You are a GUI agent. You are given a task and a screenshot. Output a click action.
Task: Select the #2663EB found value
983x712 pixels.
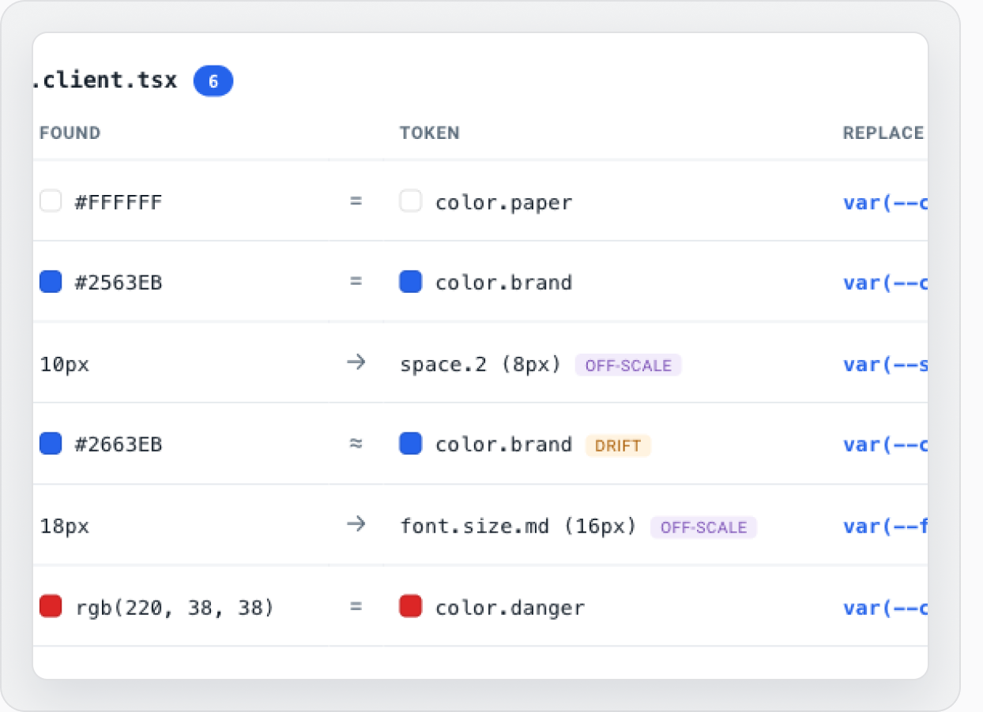click(119, 445)
